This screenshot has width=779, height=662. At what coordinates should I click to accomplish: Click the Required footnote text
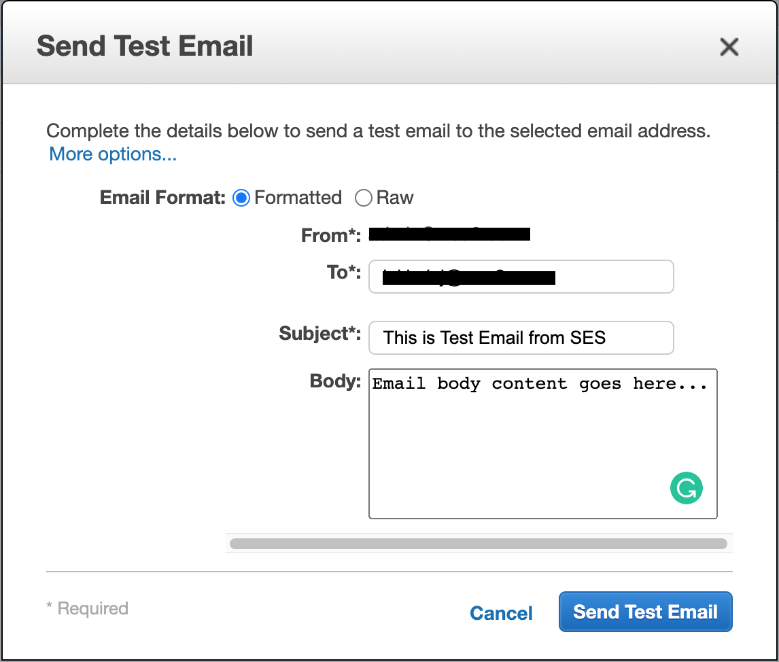pos(87,608)
